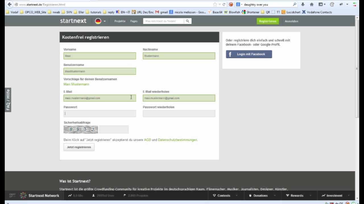Image resolution: width=364 pixels, height=204 pixels.
Task: Reload the page with the refresh icon
Action: point(224,5)
